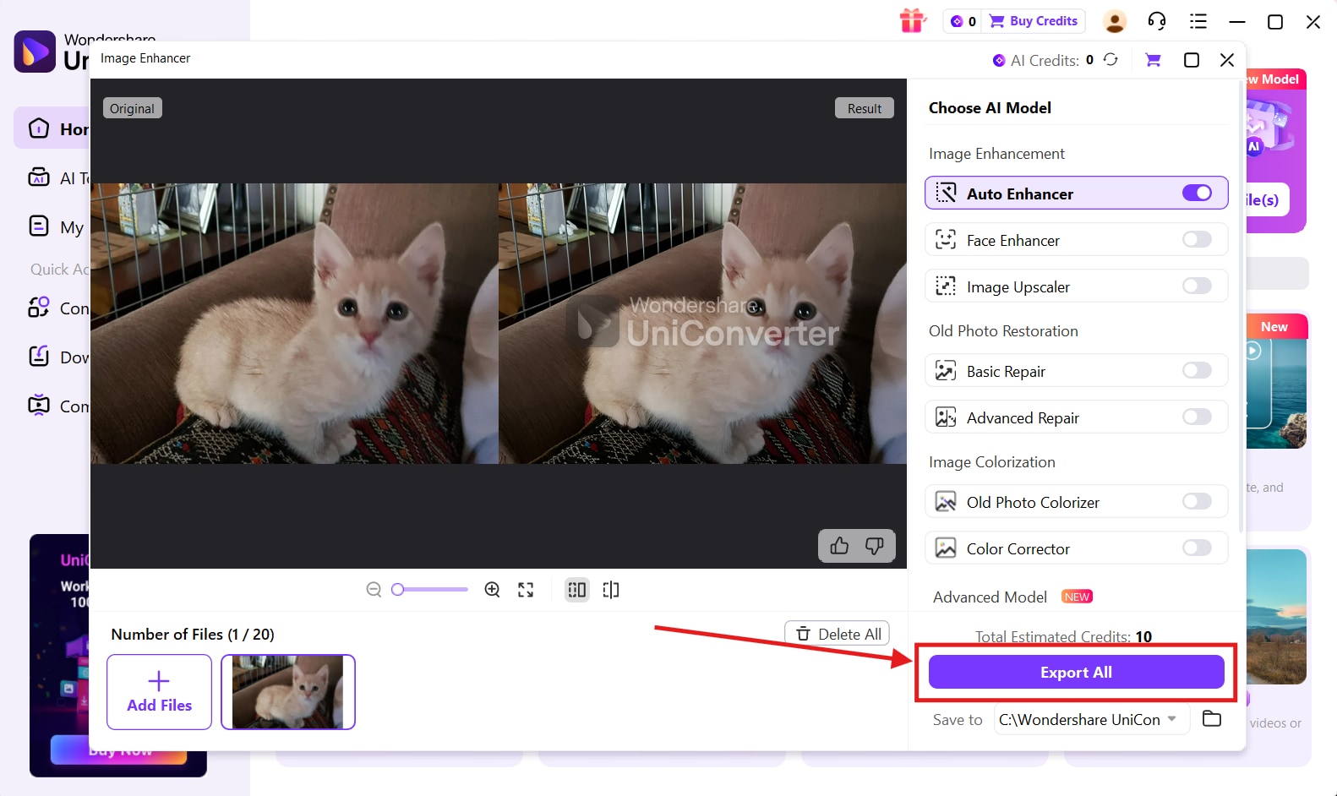Click the gift box icon in the title bar
The width and height of the screenshot is (1337, 796).
913,20
